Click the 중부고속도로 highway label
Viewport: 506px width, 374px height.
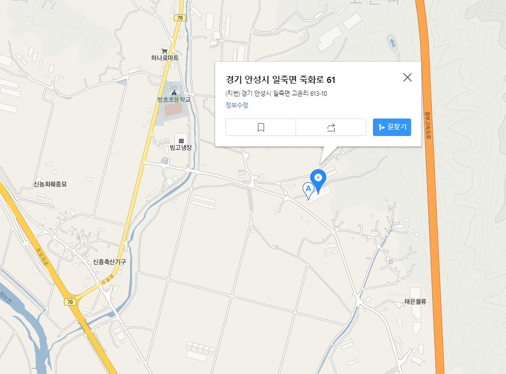428,125
